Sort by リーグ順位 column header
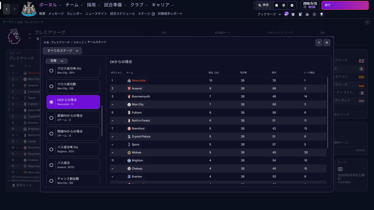 coord(309,73)
